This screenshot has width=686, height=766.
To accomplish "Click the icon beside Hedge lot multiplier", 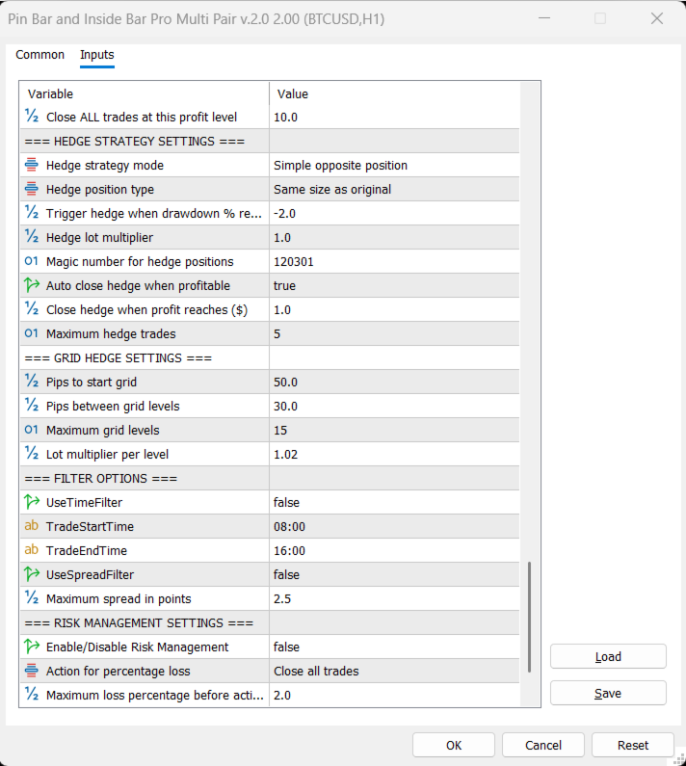I will point(31,238).
